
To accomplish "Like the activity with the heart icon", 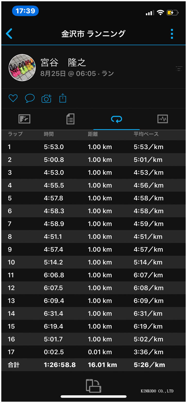I will [13, 98].
